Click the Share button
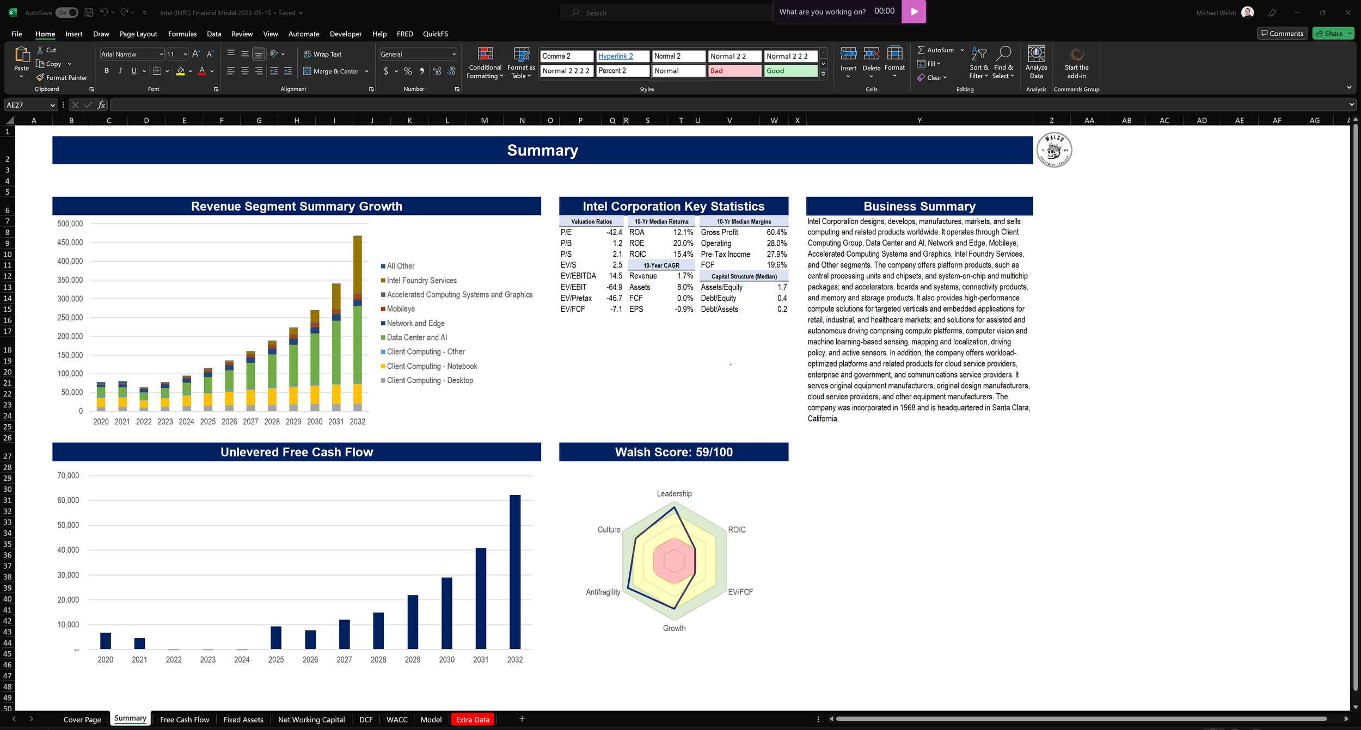Screen dimensions: 1361x730 point(1329,34)
